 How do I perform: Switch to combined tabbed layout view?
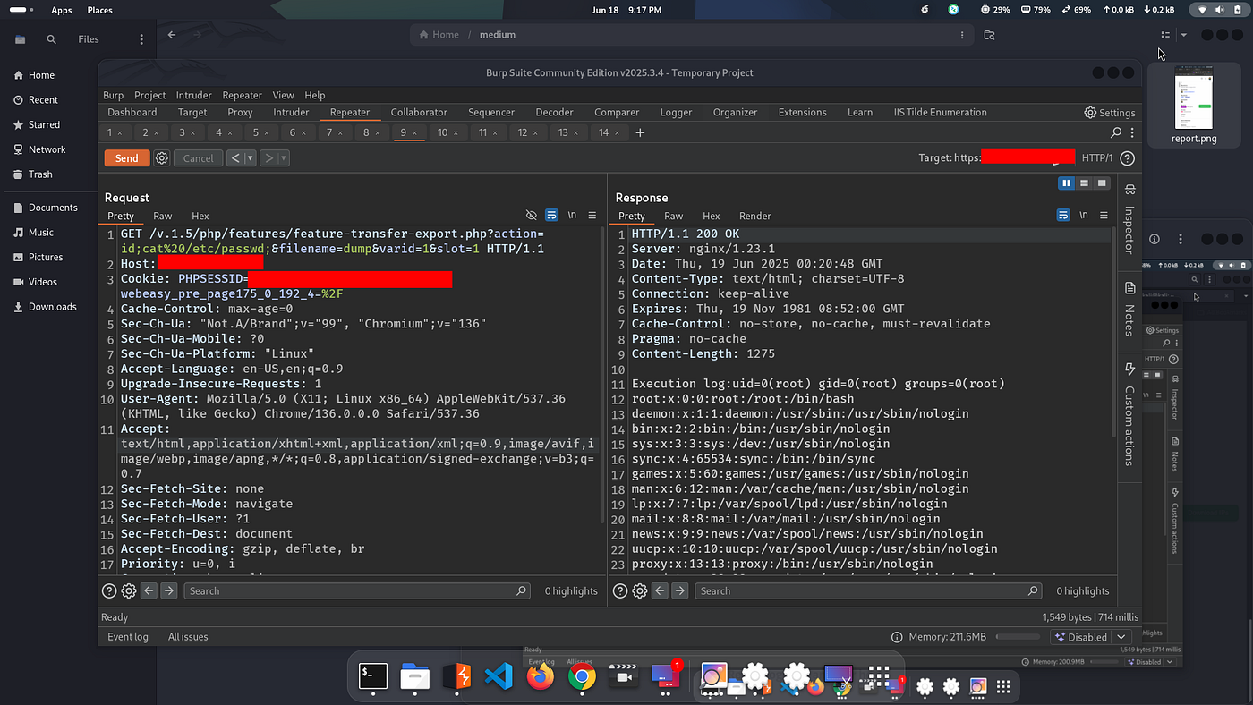(1102, 183)
